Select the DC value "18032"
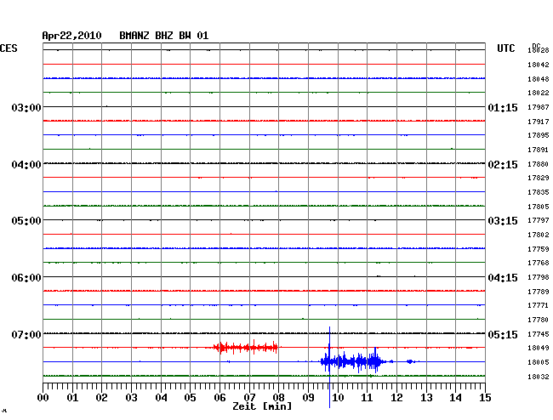 point(539,377)
